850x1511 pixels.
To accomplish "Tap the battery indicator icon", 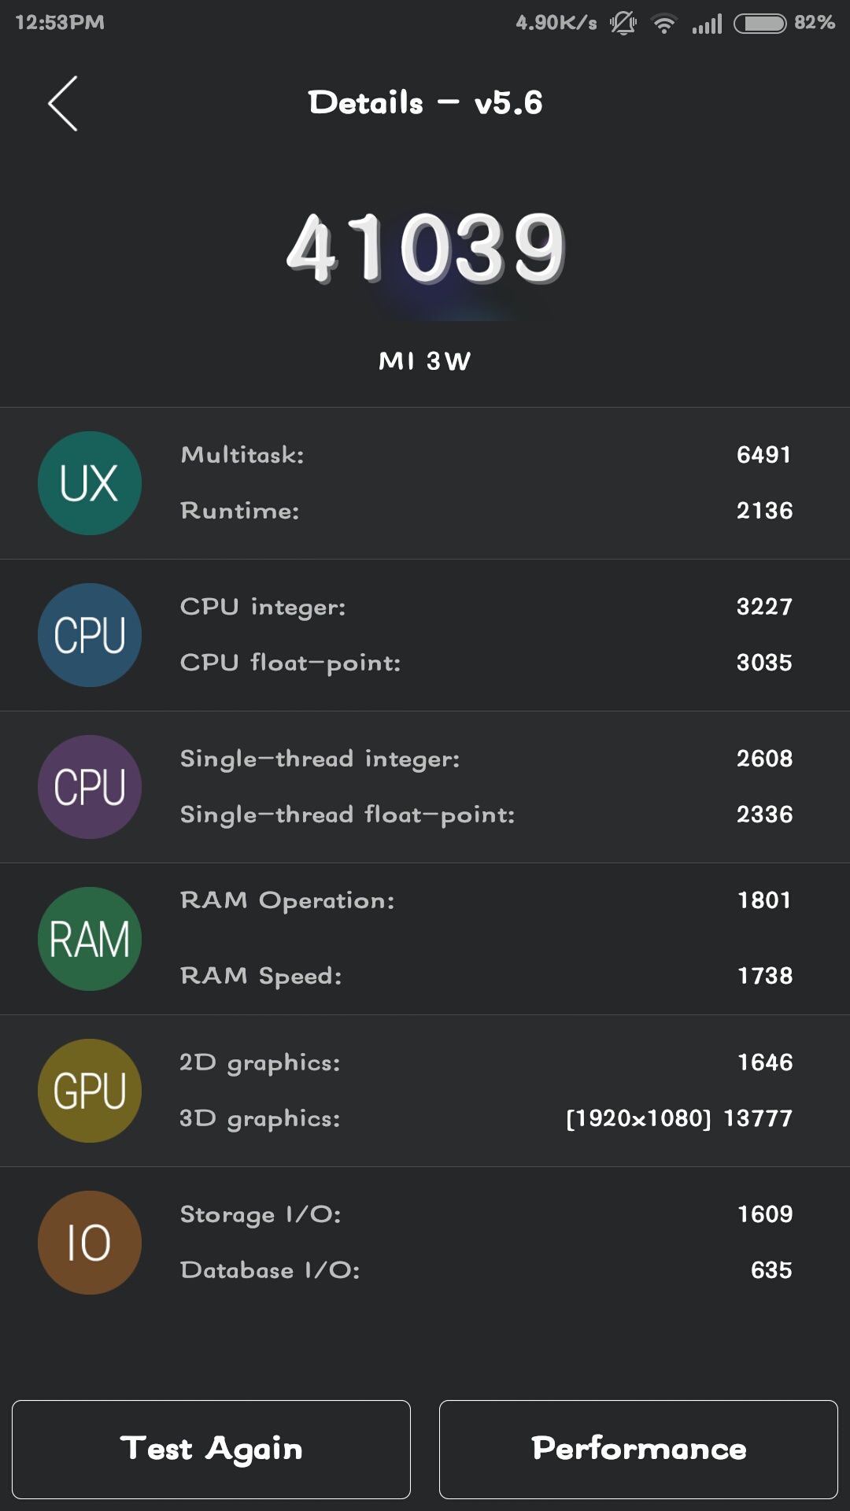I will [x=760, y=24].
